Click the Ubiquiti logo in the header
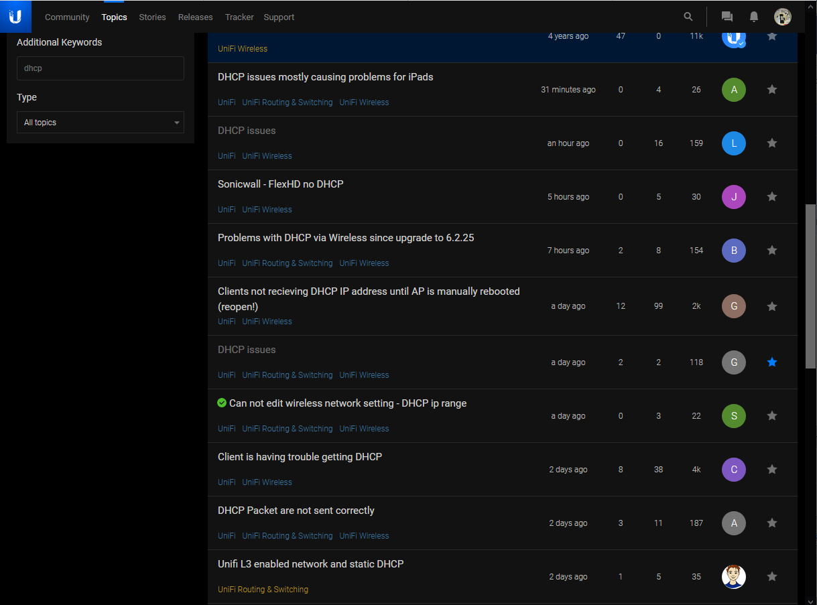The image size is (817, 605). [15, 16]
